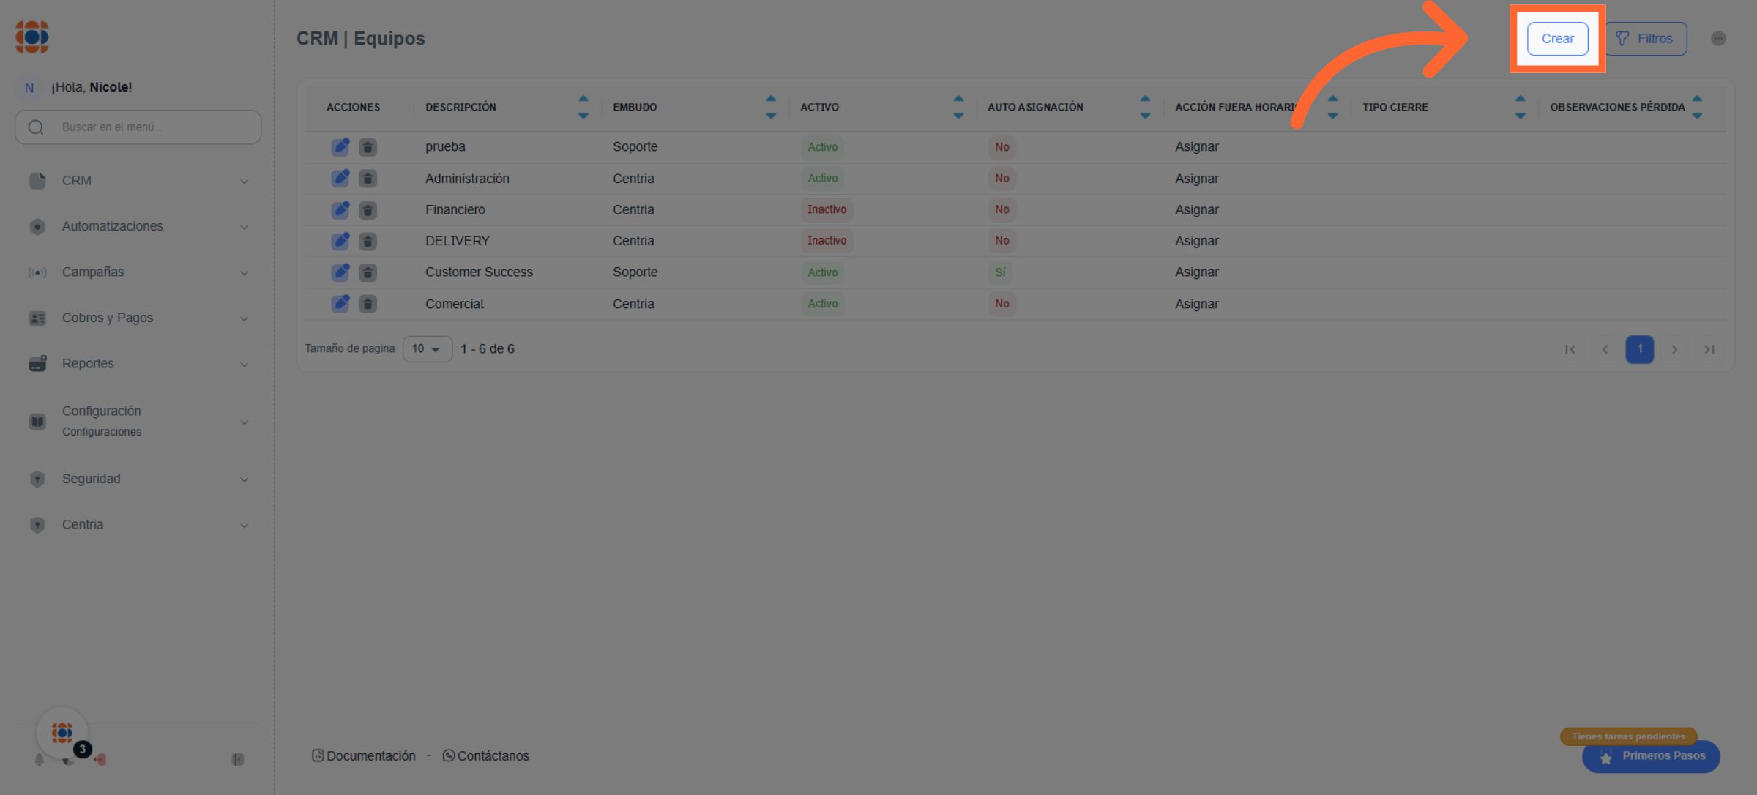This screenshot has height=795, width=1757.
Task: Open the Filtros filter panel
Action: tap(1645, 39)
